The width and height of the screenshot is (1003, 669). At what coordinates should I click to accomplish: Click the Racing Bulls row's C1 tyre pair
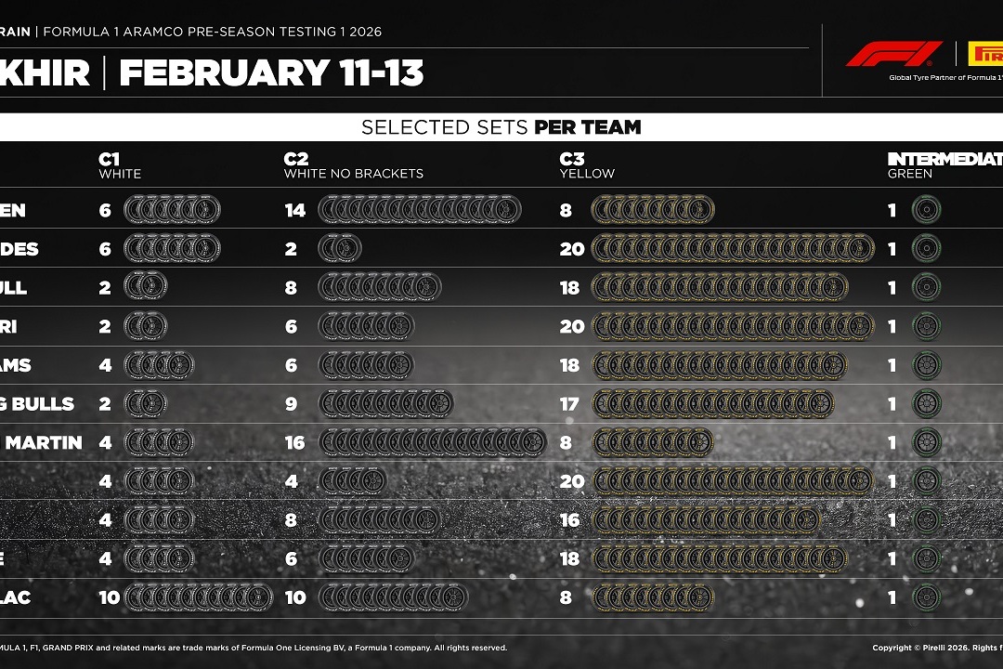[146, 404]
